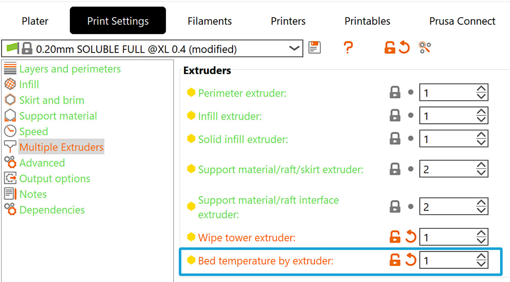The width and height of the screenshot is (510, 282).
Task: Increase the Perimeter extruder value
Action: tap(481, 88)
